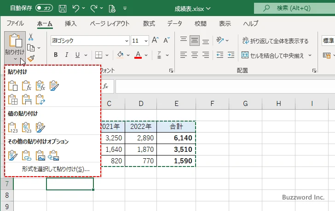Click the Cut scissors icon
Viewport: 335px width, 211px height.
[31, 37]
